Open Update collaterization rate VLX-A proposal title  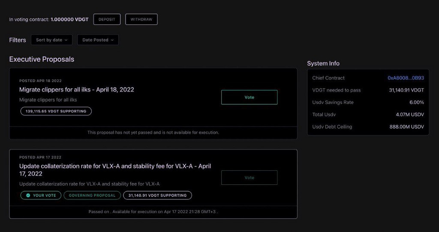pos(115,170)
